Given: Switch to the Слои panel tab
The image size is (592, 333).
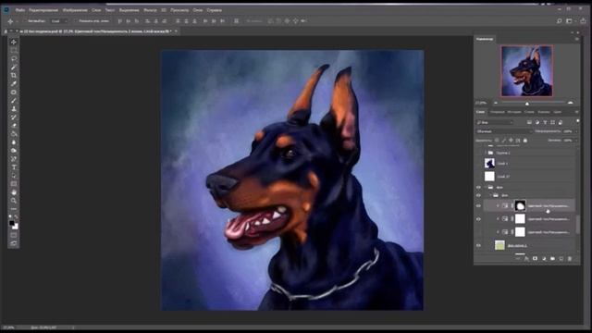Looking at the screenshot, I should (x=480, y=112).
